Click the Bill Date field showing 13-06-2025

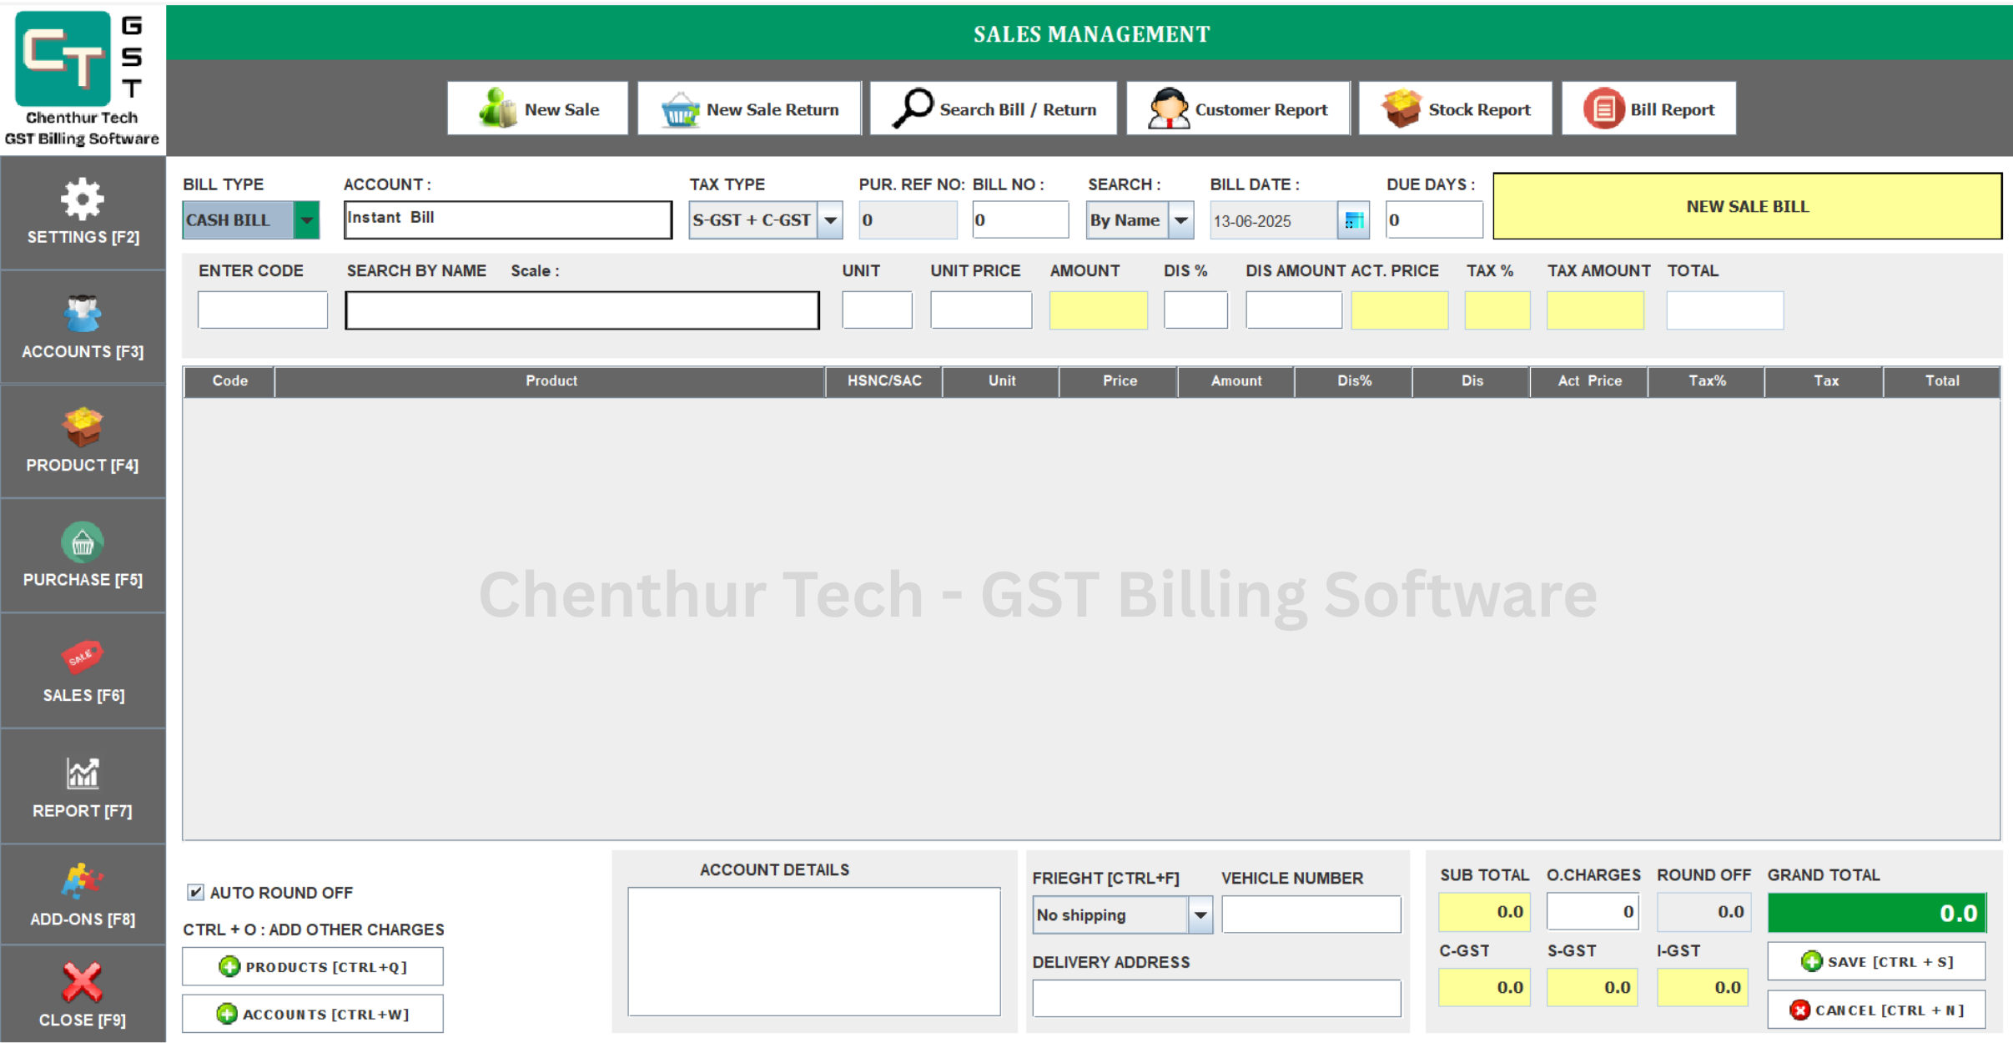coord(1273,220)
